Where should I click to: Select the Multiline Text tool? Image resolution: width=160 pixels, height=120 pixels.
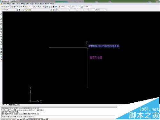pos(1,59)
